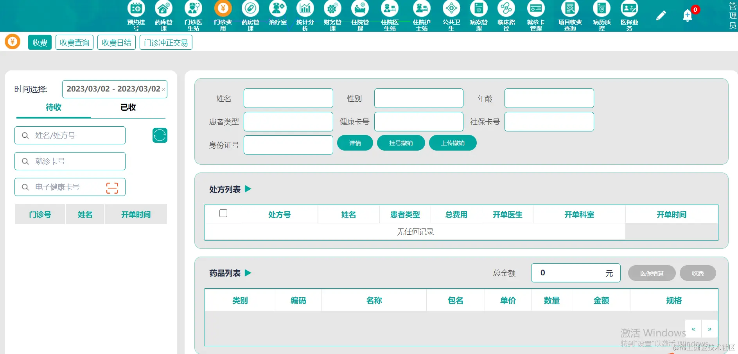Click the 性别 input field
This screenshot has height=354, width=738.
tap(419, 98)
